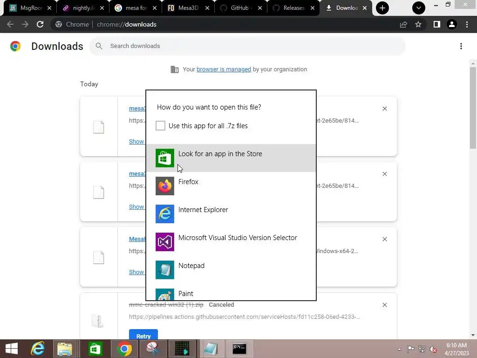Click 'Show' link under second mesa download
Image resolution: width=477 pixels, height=358 pixels.
pyautogui.click(x=136, y=207)
